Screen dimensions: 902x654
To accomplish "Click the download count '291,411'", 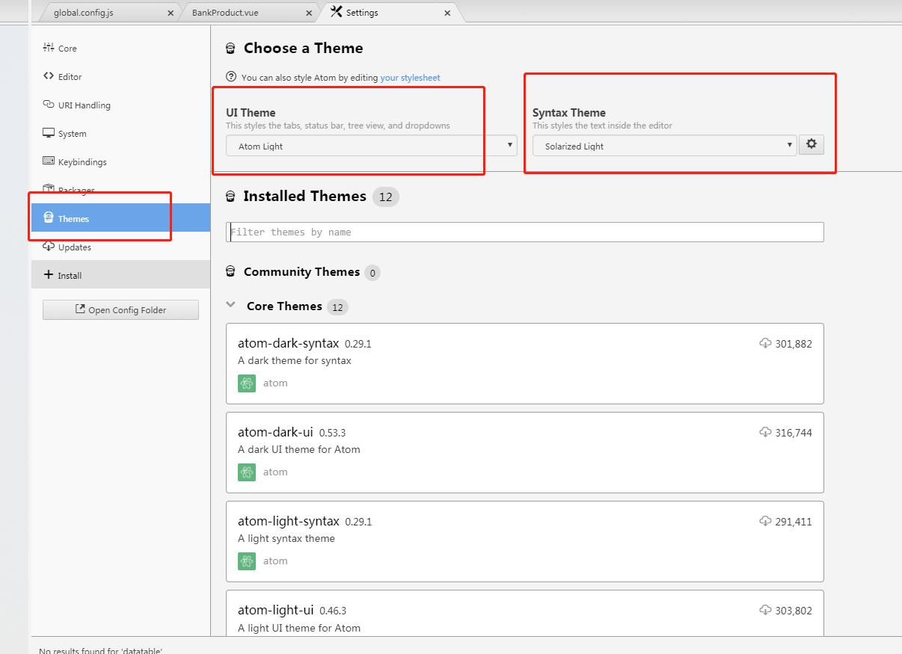I will click(x=794, y=522).
